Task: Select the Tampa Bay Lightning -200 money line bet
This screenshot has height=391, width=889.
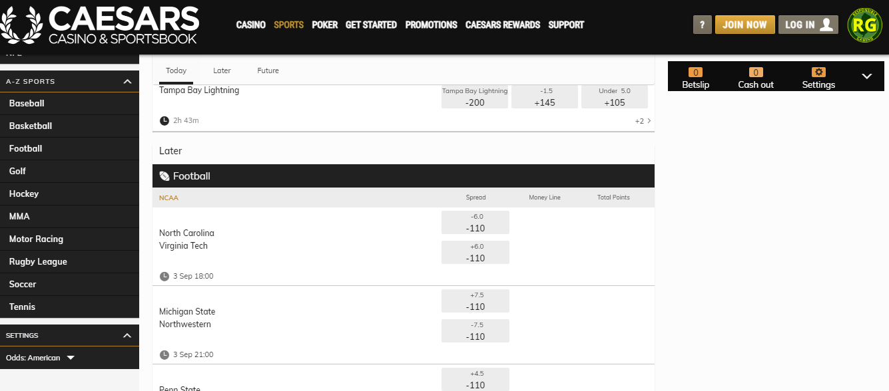Action: click(475, 97)
